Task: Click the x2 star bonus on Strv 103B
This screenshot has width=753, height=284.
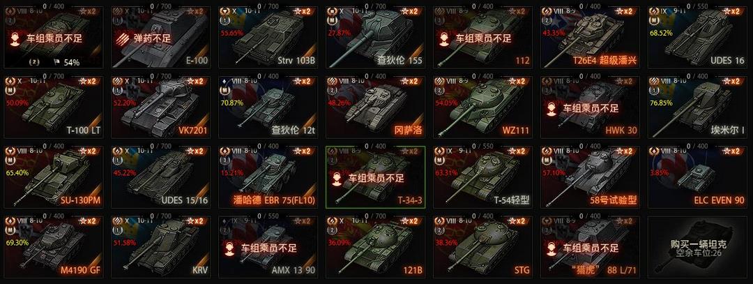Action: coord(303,12)
